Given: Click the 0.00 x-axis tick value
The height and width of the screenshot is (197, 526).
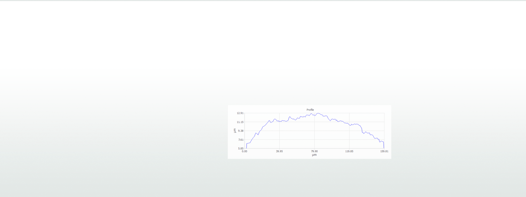Looking at the screenshot, I should pyautogui.click(x=245, y=151).
